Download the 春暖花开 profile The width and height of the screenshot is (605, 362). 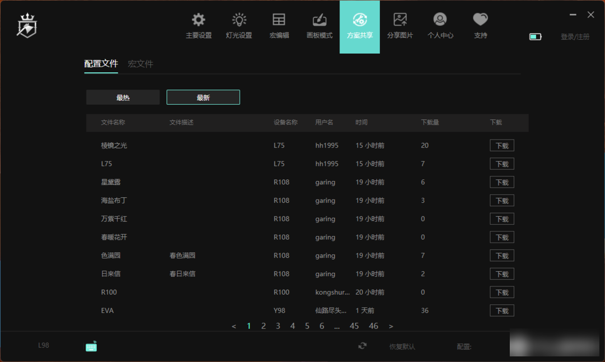click(x=501, y=238)
